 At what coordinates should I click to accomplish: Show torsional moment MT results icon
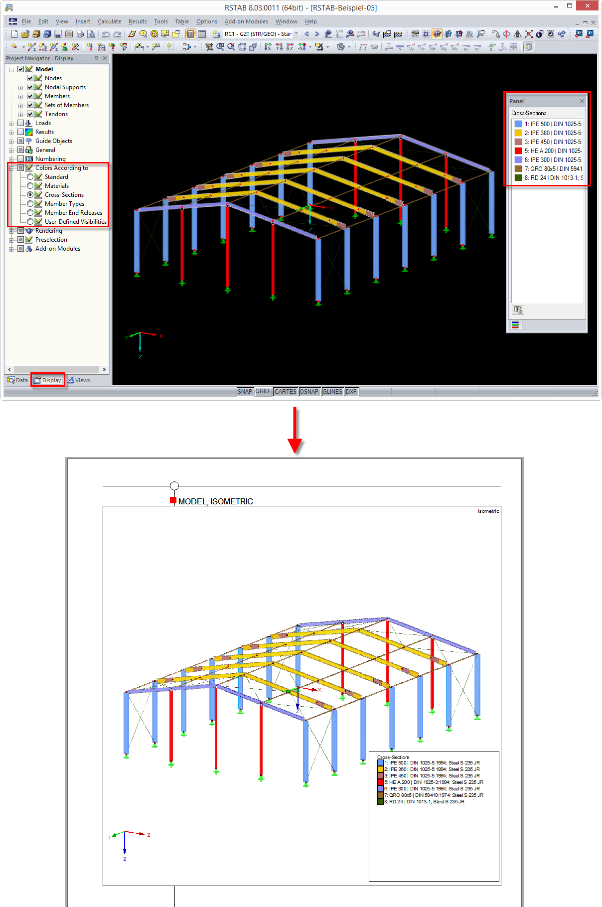pos(433,47)
